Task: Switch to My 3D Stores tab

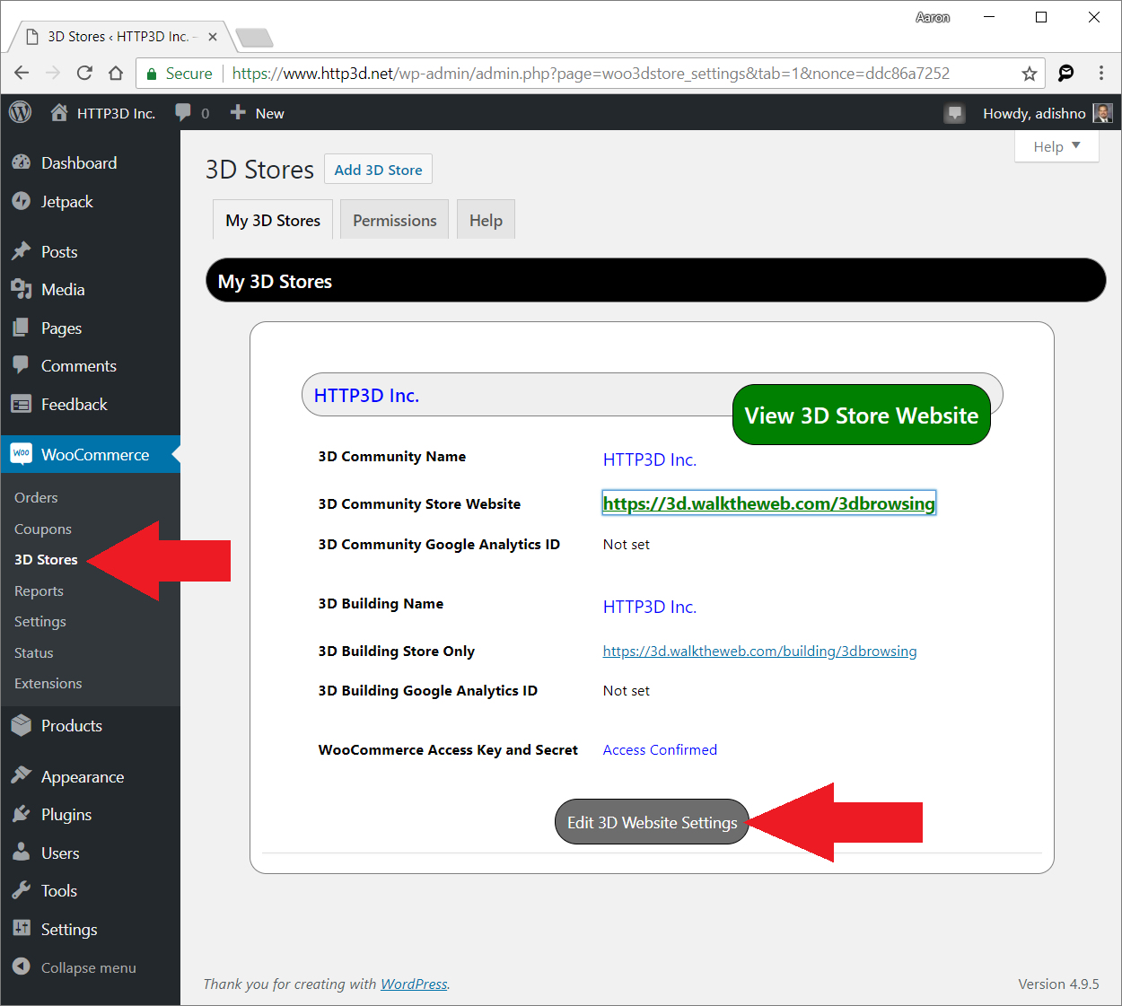Action: pos(273,220)
